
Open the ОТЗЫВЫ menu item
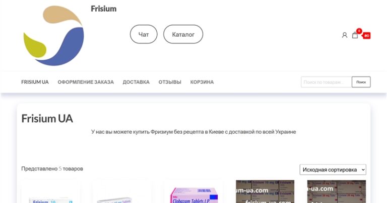coord(170,82)
